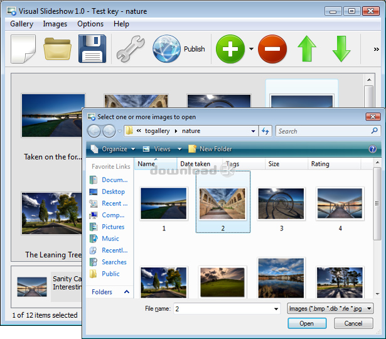386x339 pixels.
Task: Remove selected image with red minus button
Action: pos(272,49)
